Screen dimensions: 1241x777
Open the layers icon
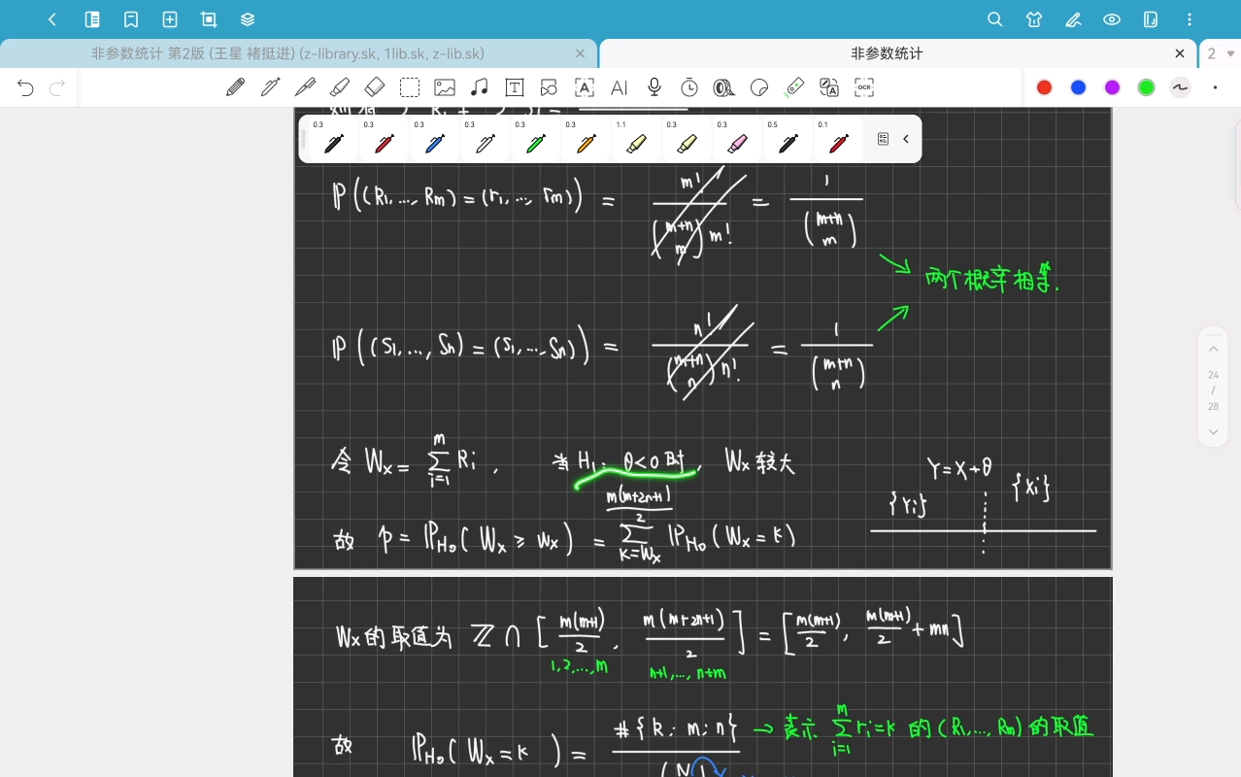pos(248,19)
